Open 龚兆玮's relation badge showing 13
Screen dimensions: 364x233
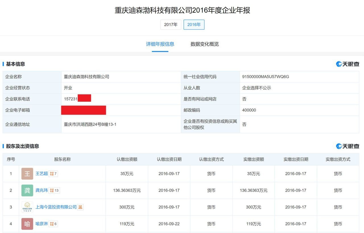(x=54, y=190)
